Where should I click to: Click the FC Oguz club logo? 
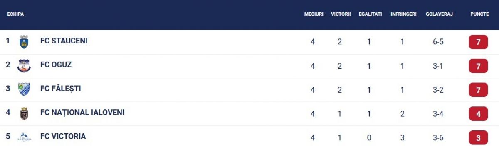pyautogui.click(x=24, y=65)
